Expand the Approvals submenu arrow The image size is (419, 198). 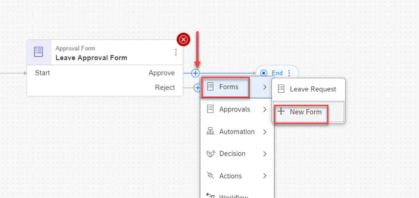coord(265,110)
